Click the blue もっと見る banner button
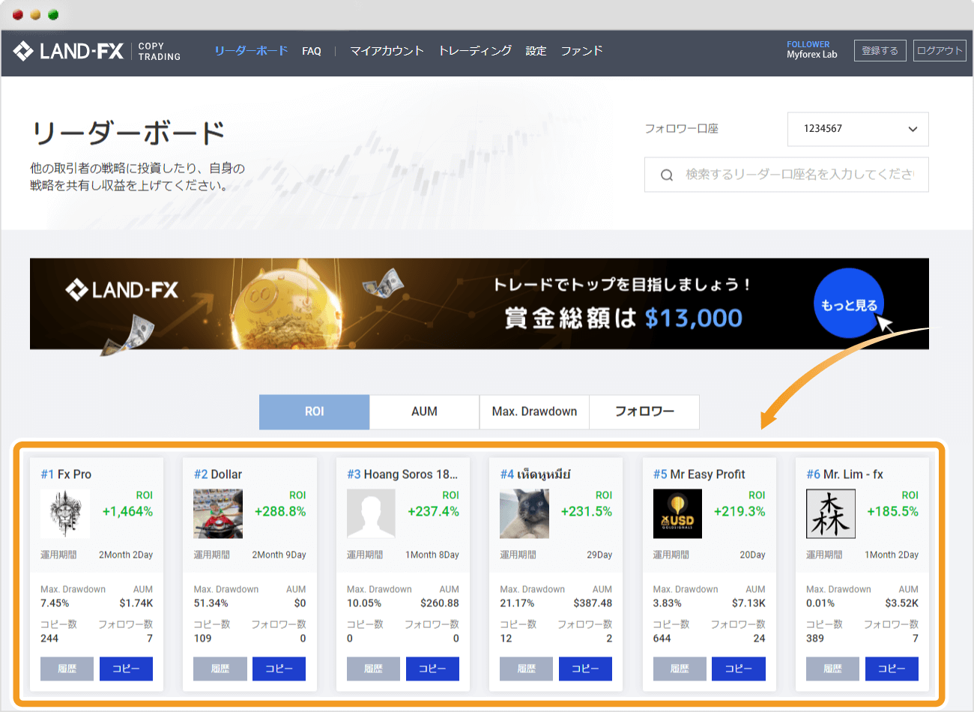 tap(849, 304)
